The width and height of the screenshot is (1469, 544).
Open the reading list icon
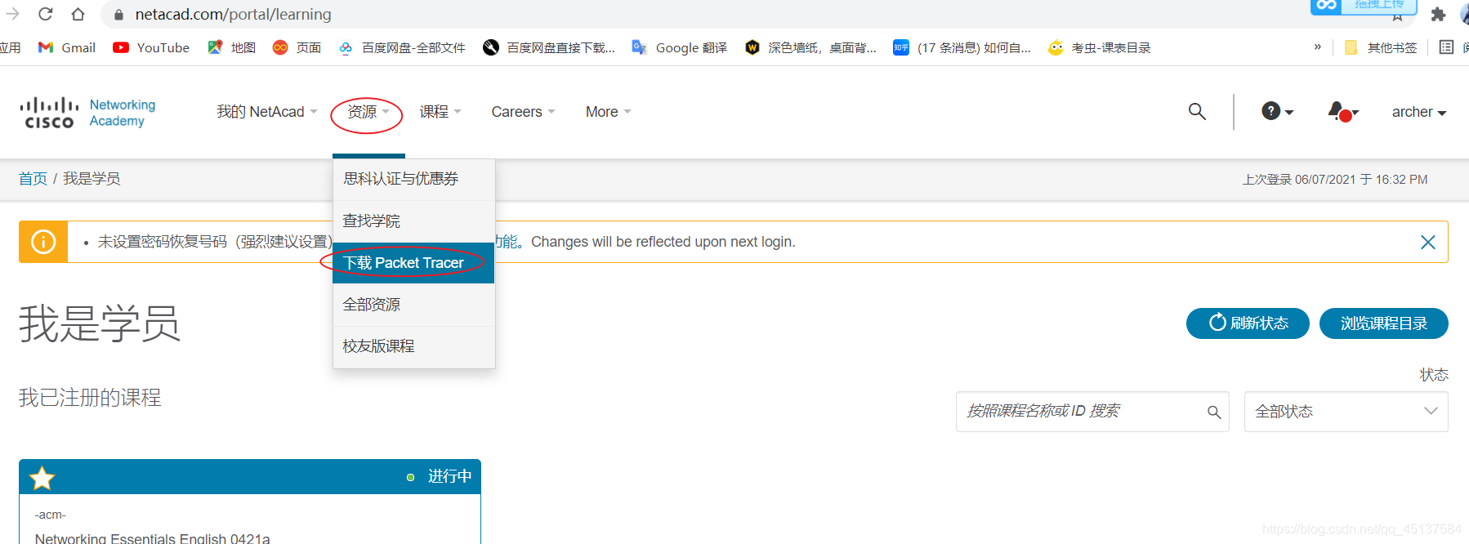pos(1446,47)
